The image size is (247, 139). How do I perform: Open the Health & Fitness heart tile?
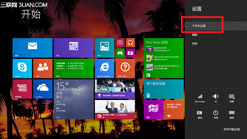coord(174,110)
